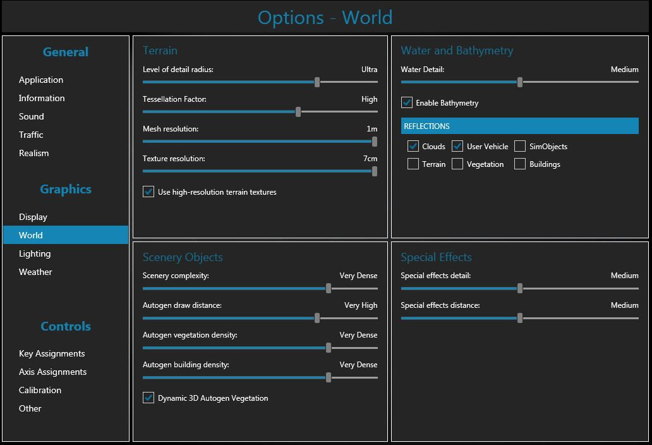The height and width of the screenshot is (445, 652).
Task: Uncheck Use high-resolution terrain textures
Action: (x=148, y=192)
